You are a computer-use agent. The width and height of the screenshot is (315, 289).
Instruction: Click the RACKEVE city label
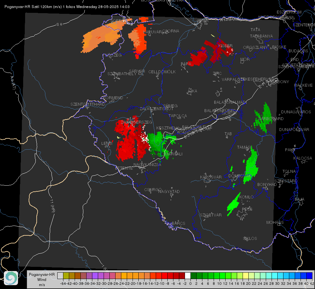point(303,85)
